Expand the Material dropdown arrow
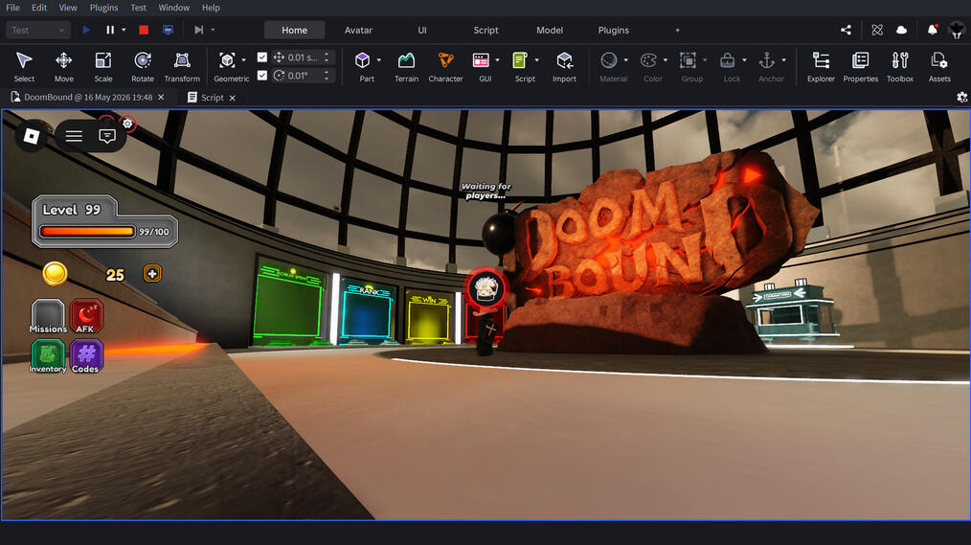Image resolution: width=971 pixels, height=545 pixels. [x=625, y=60]
